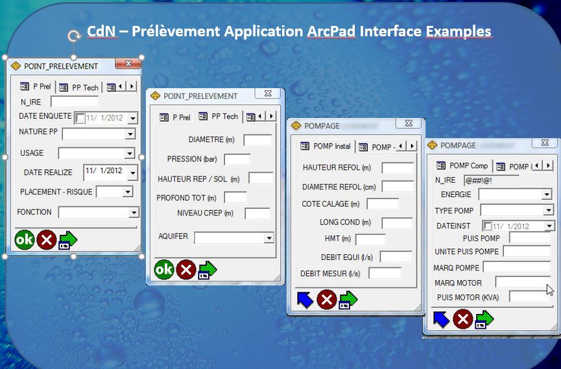The height and width of the screenshot is (369, 561).
Task: Click UNITE PUIS POMPE input field
Action: point(527,251)
